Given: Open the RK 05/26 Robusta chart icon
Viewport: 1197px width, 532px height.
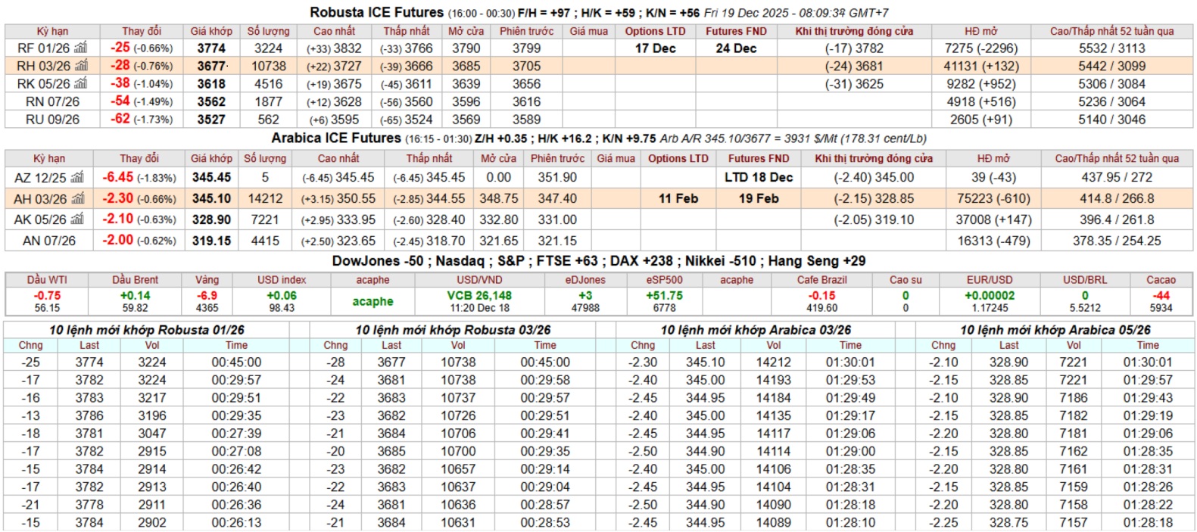Looking at the screenshot, I should point(82,84).
